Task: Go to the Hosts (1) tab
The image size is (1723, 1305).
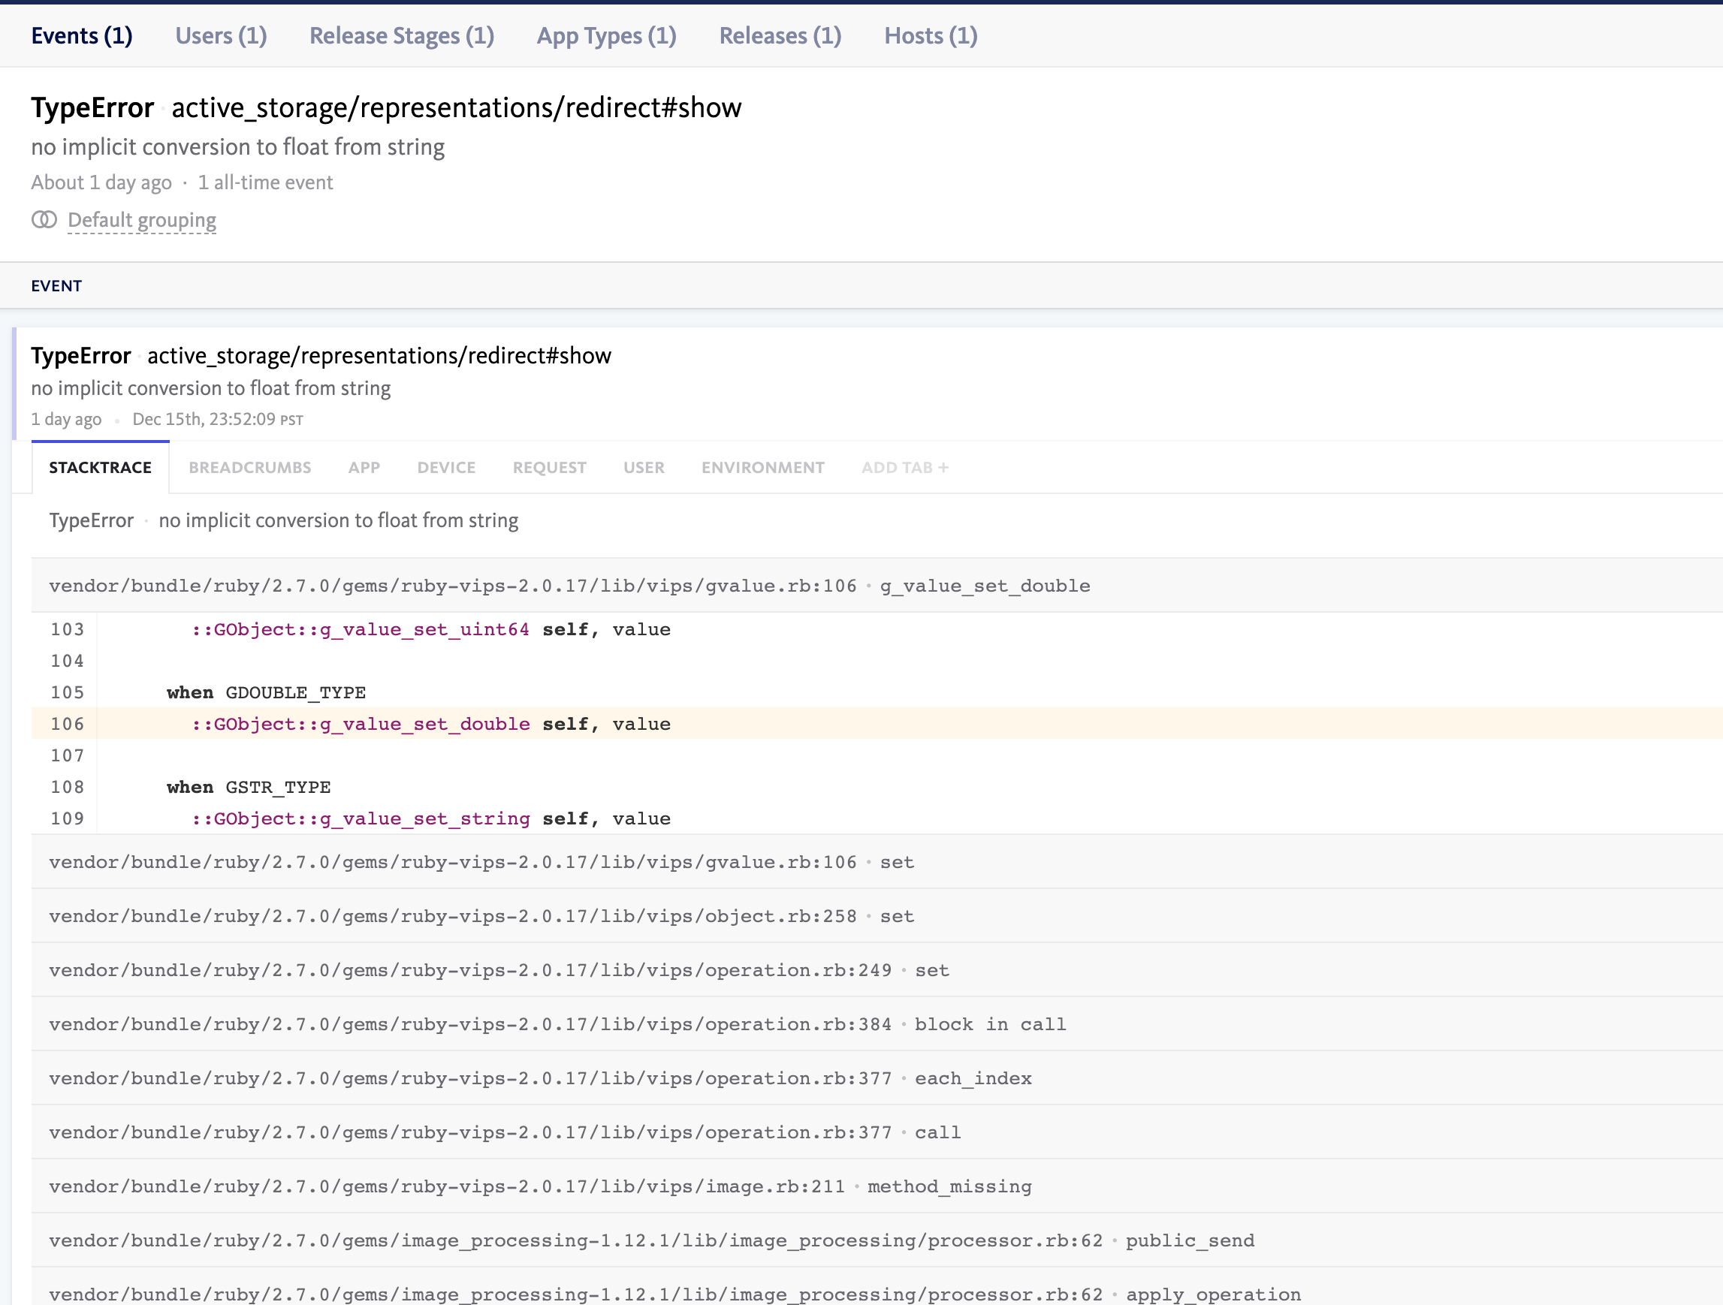Action: pyautogui.click(x=930, y=36)
